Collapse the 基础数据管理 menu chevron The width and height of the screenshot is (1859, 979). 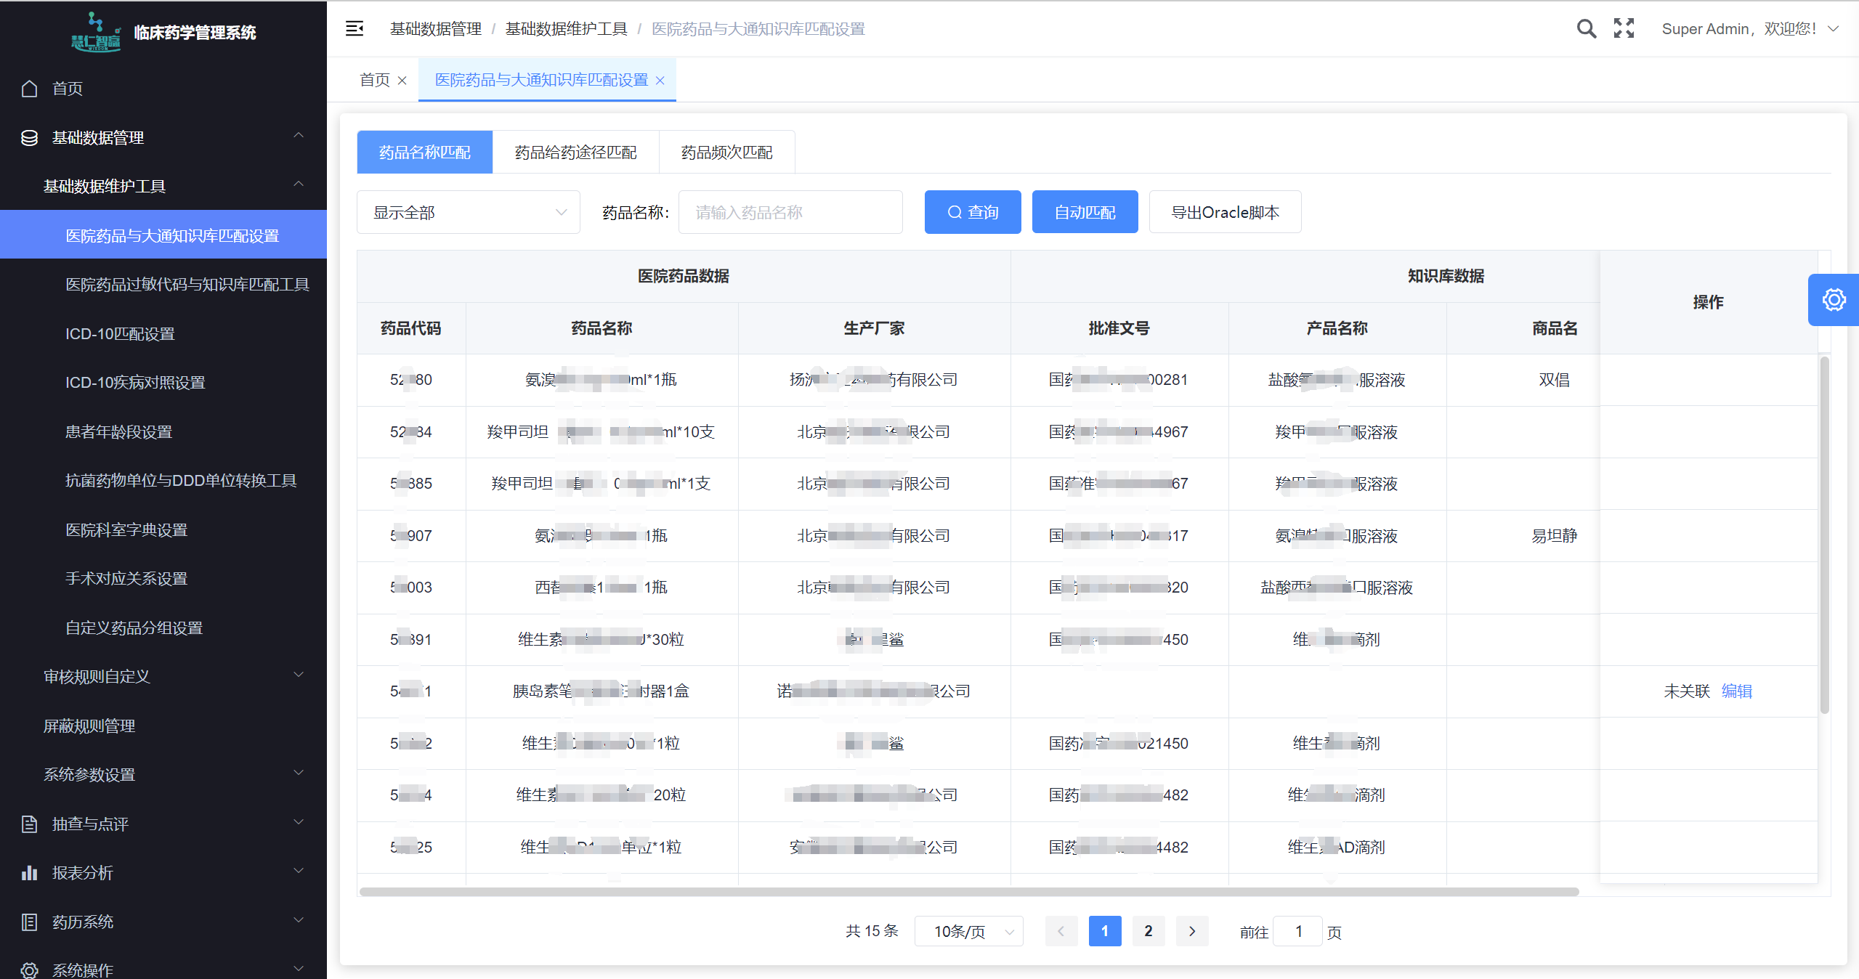tap(299, 136)
